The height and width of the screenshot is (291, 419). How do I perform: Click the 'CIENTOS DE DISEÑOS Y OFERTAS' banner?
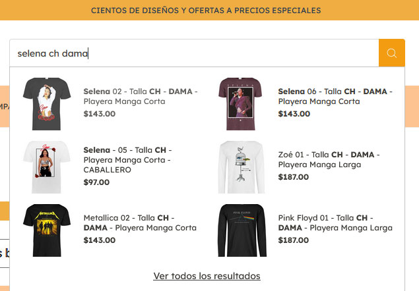[x=206, y=11]
